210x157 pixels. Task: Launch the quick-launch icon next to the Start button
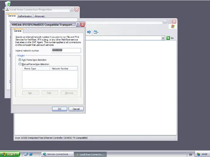tap(26, 154)
